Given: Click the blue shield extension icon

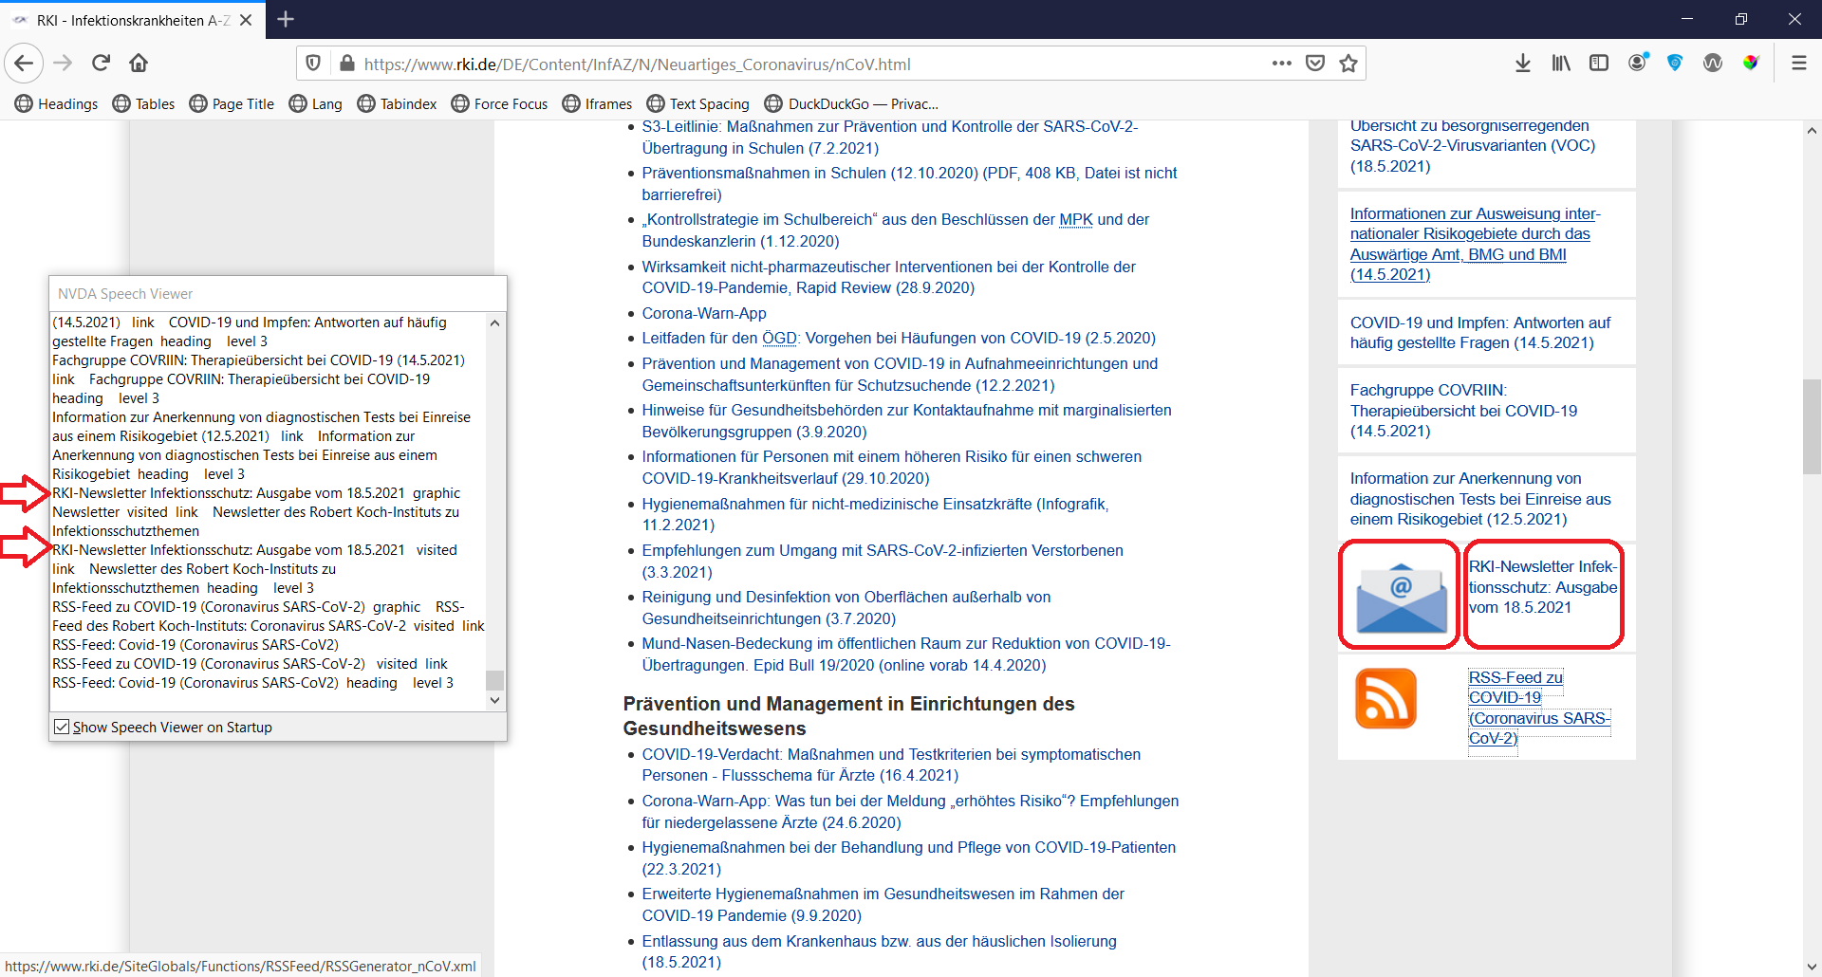Looking at the screenshot, I should (1675, 64).
